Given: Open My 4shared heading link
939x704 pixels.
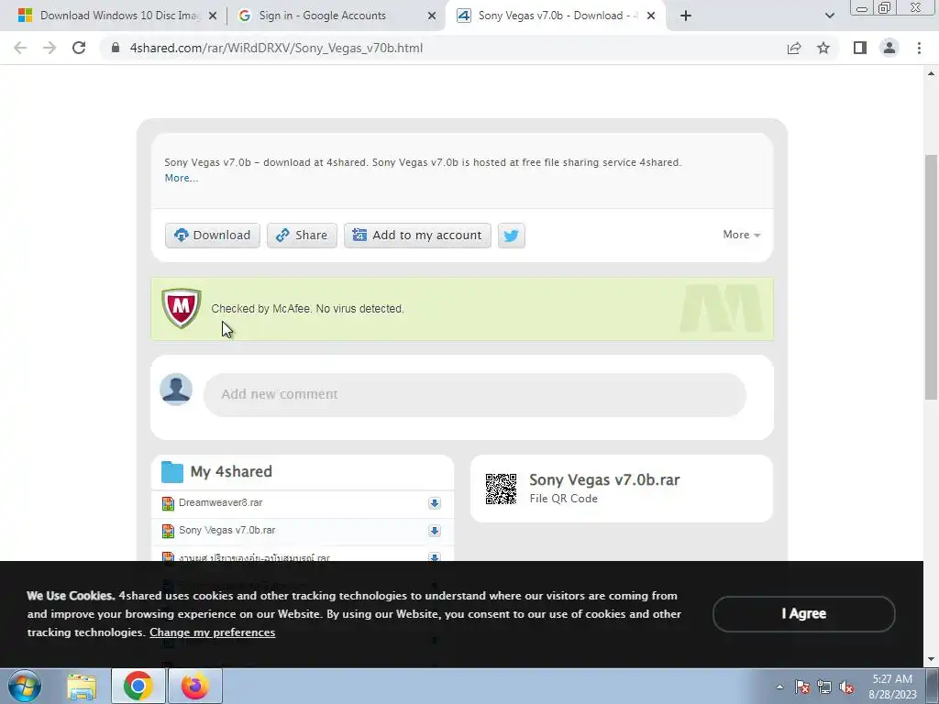Looking at the screenshot, I should click(231, 472).
